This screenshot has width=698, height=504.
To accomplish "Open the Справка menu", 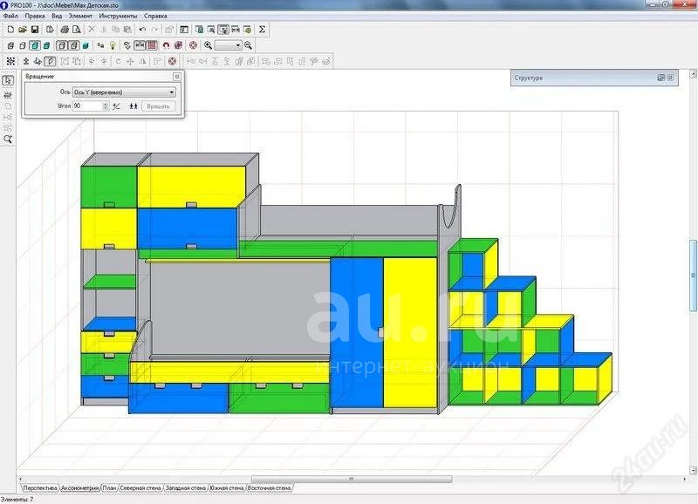I will pos(155,16).
